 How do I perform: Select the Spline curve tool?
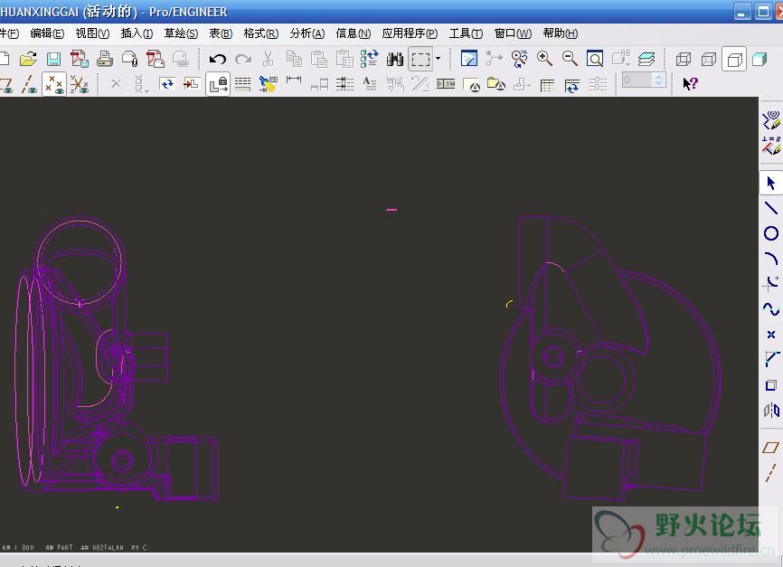(x=771, y=309)
